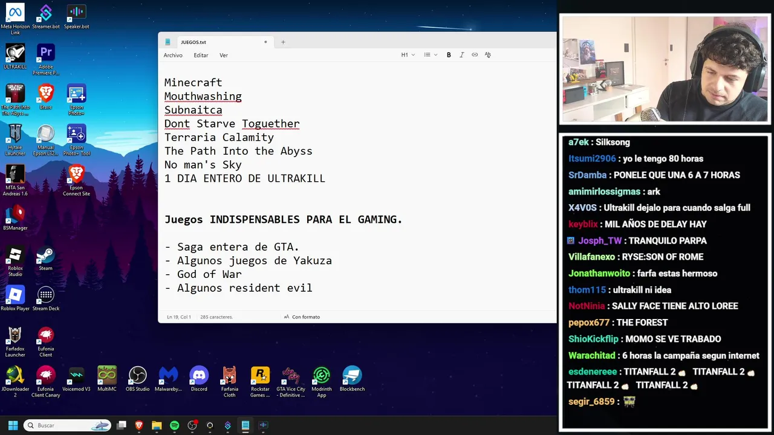The width and height of the screenshot is (774, 435).
Task: Open the H1 heading dropdown
Action: pyautogui.click(x=408, y=55)
